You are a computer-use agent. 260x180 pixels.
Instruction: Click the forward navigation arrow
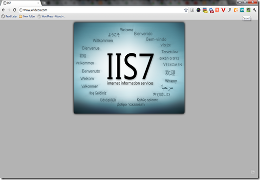tap(9, 10)
